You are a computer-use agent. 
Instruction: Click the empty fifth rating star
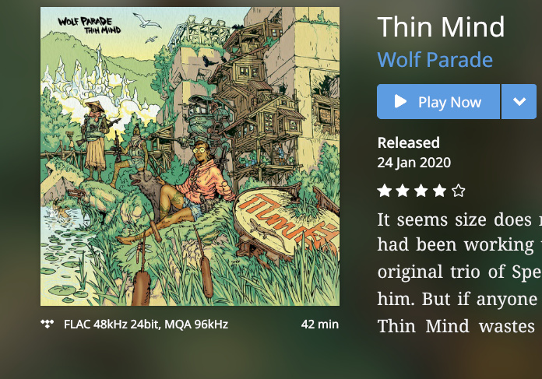(x=458, y=191)
